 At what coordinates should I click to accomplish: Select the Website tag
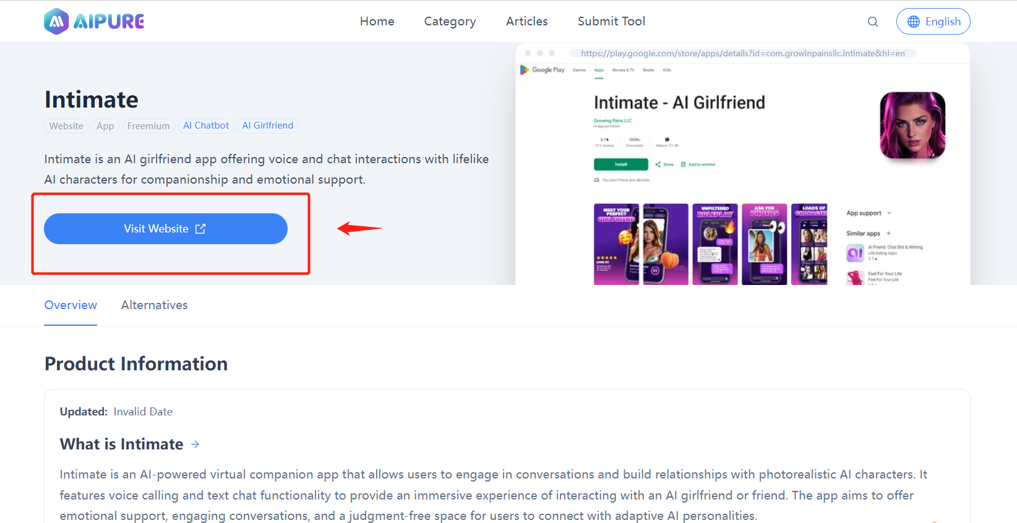pyautogui.click(x=66, y=126)
